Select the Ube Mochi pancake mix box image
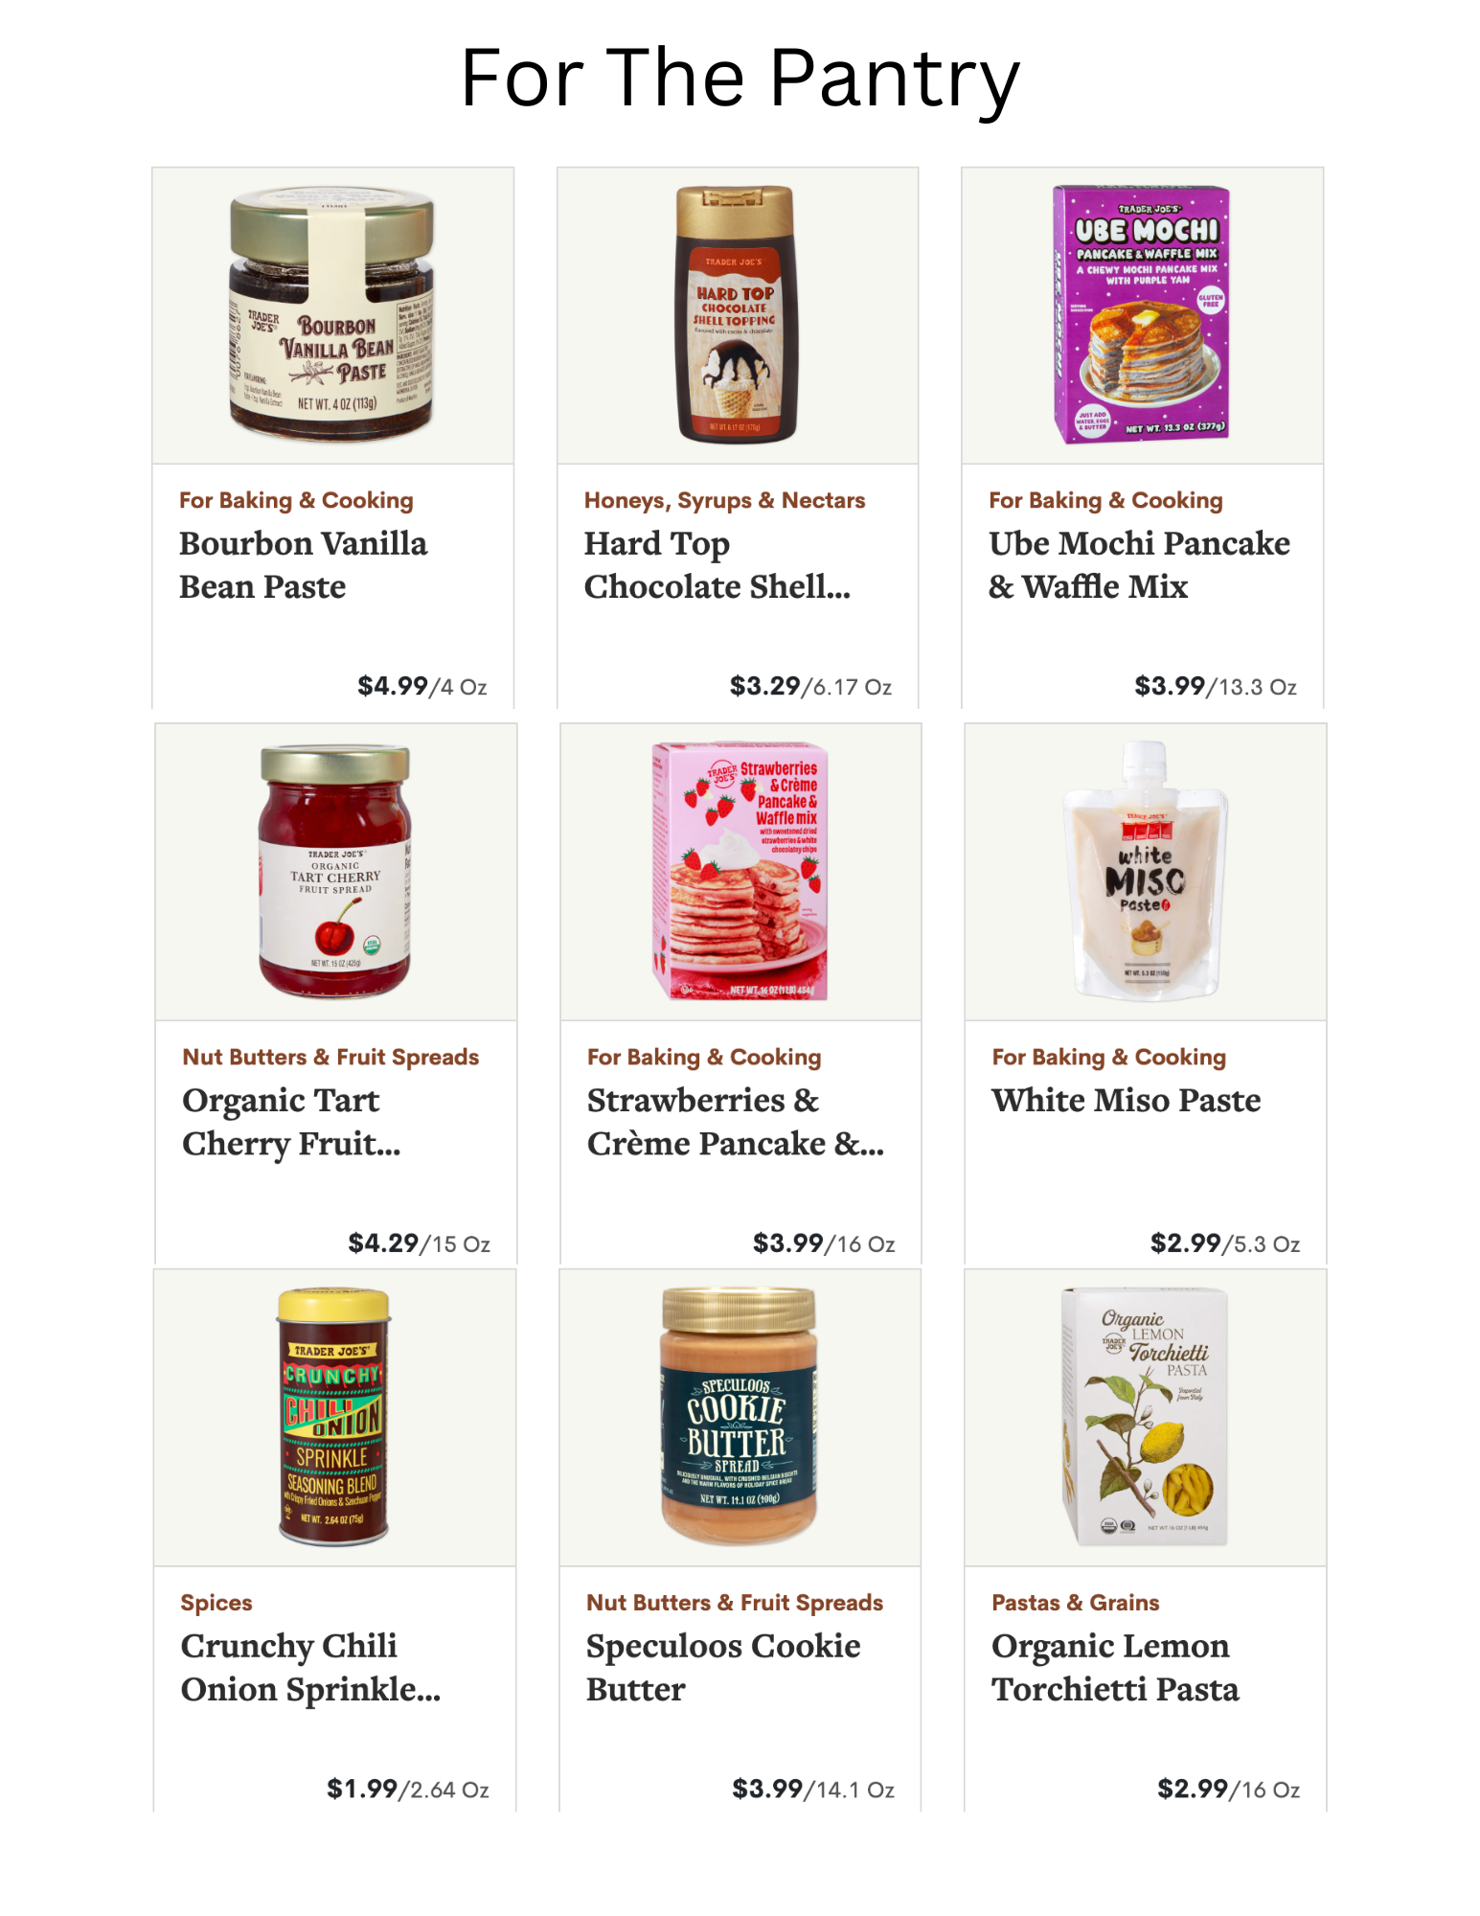The width and height of the screenshot is (1480, 1916). coord(1141,314)
